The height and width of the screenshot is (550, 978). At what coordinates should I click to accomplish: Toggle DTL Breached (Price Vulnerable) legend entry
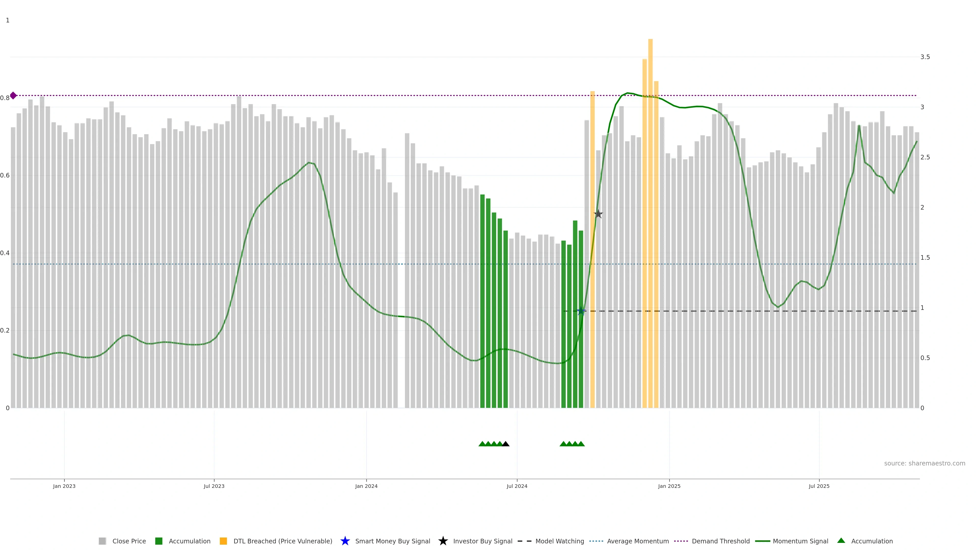(282, 541)
